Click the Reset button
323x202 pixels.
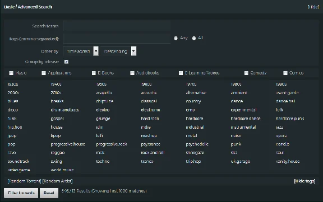tap(49, 193)
